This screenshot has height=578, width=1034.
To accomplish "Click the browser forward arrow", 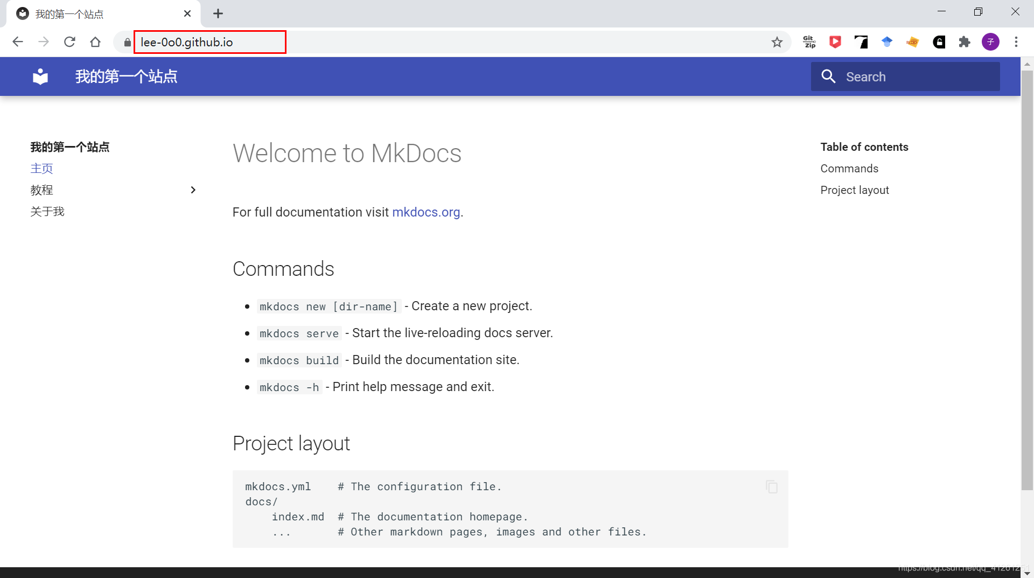I will [x=44, y=42].
